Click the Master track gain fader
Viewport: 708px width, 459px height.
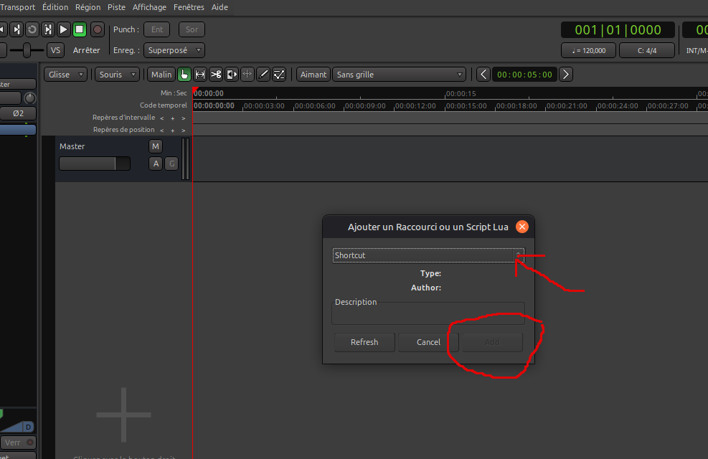pos(94,164)
